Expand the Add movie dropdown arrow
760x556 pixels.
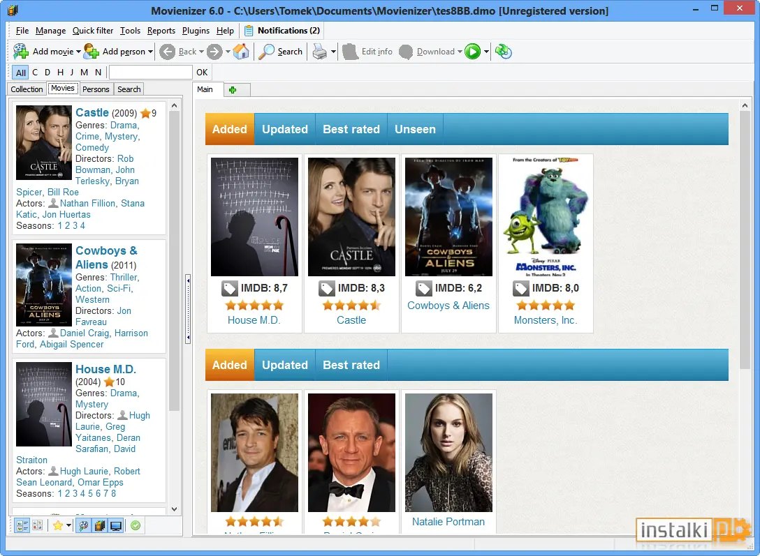[78, 52]
